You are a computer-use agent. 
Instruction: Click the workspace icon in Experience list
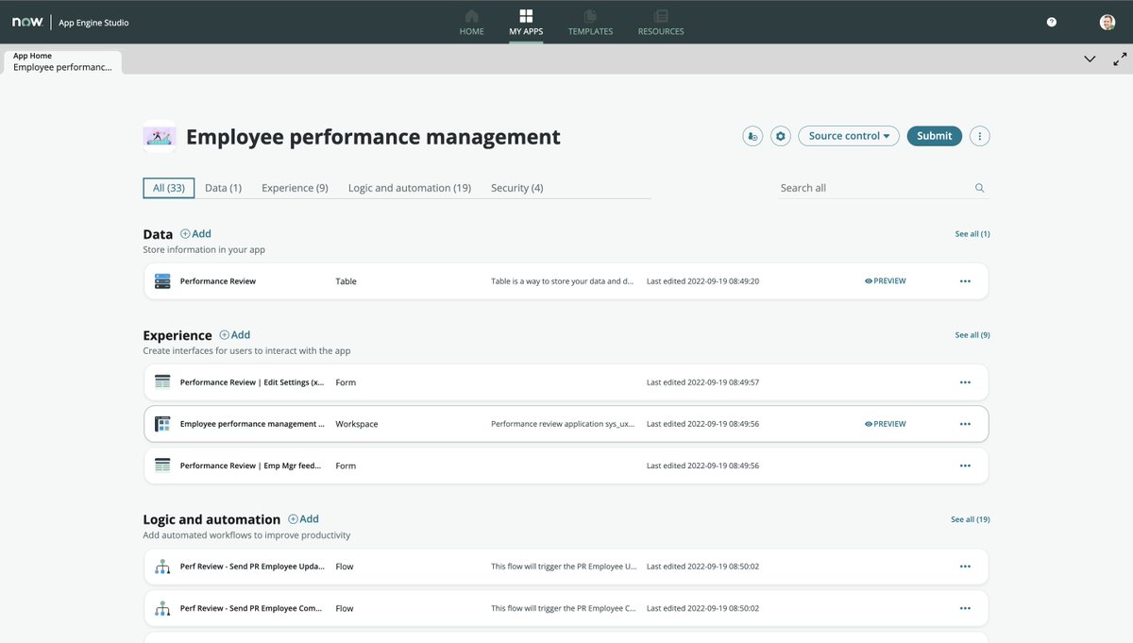(162, 424)
